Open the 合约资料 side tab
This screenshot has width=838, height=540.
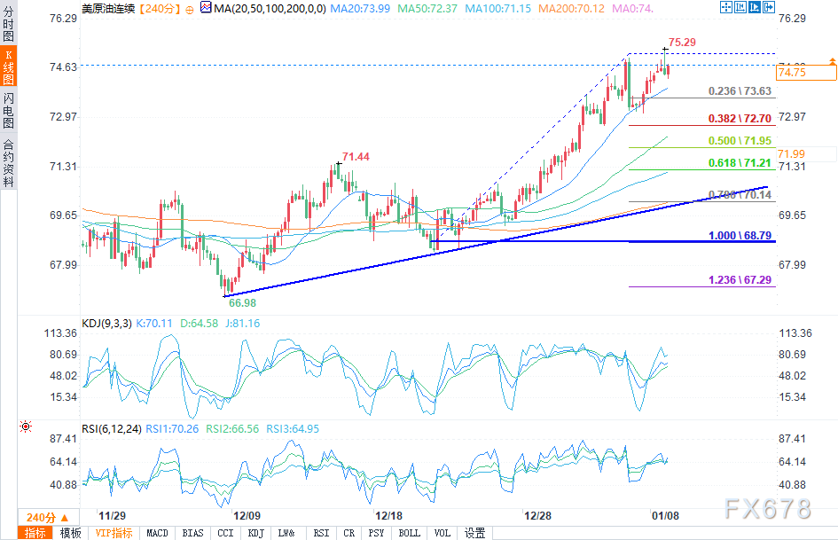9,161
